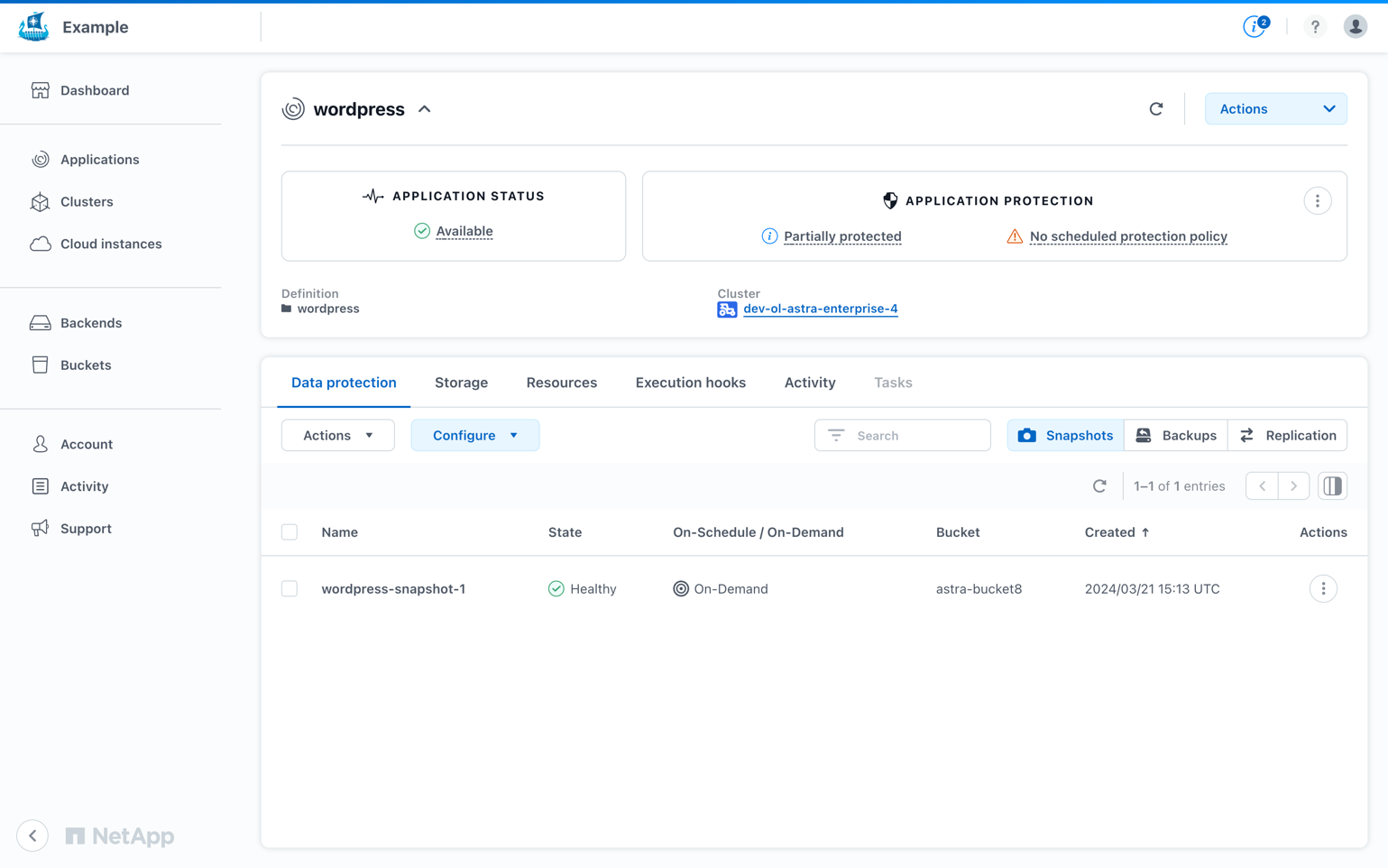Screen dimensions: 1388x868
Task: Click the No scheduled protection policy link
Action: coord(1127,236)
